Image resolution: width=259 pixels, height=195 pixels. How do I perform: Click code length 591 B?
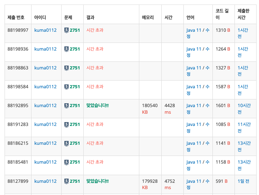point(222,181)
